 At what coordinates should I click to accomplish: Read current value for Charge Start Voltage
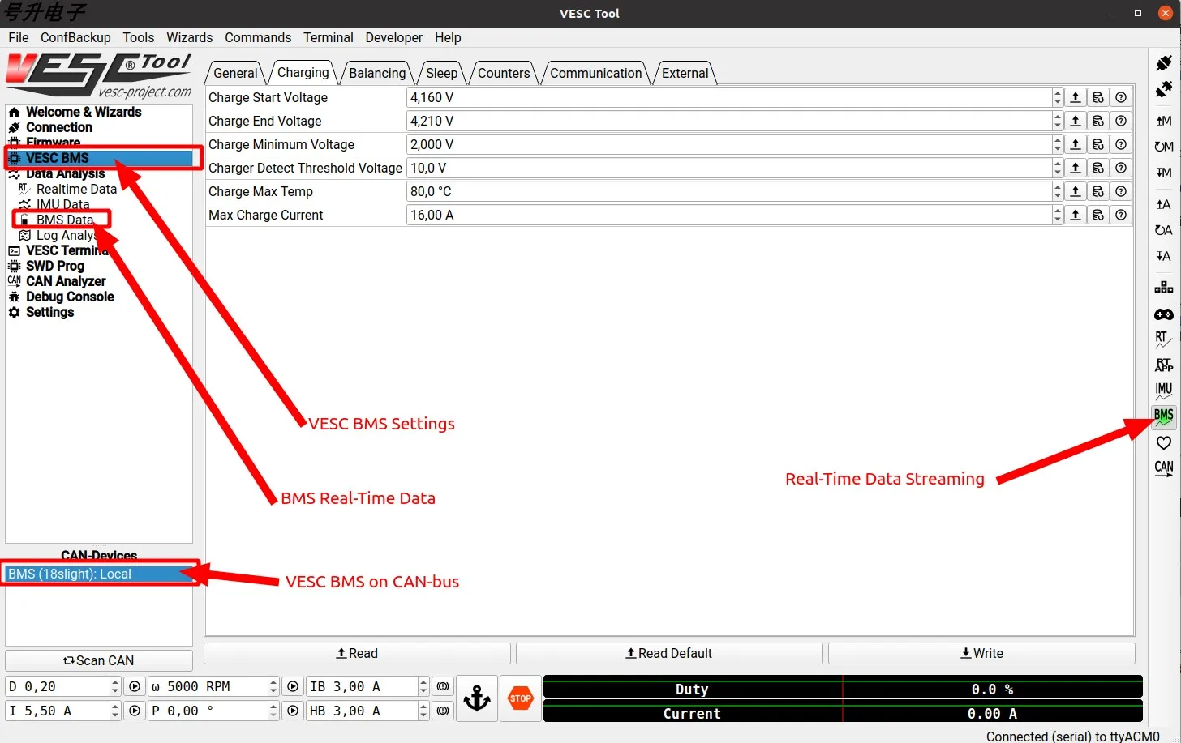tap(1076, 97)
